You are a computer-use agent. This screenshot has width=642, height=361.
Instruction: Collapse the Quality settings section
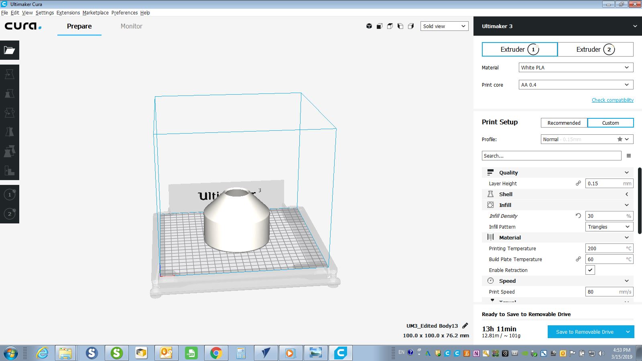click(558, 172)
